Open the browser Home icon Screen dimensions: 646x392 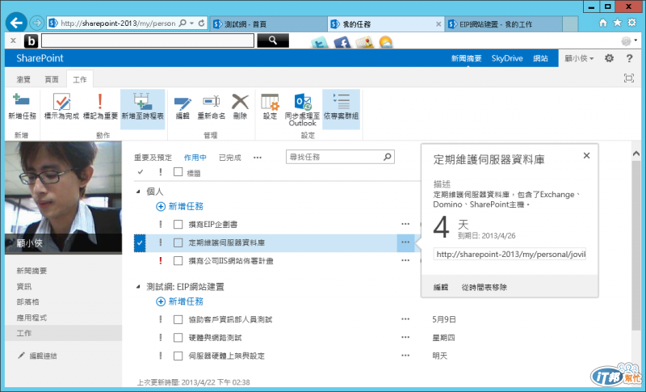coord(603,23)
